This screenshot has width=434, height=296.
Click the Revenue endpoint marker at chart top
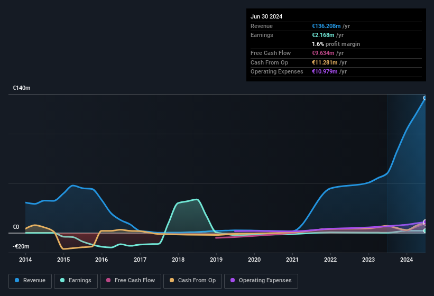[425, 98]
